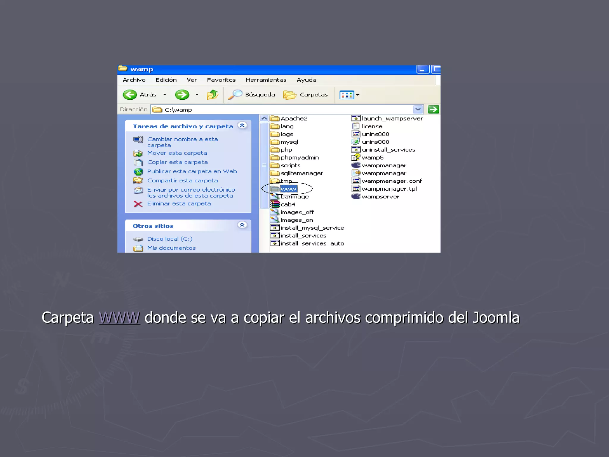This screenshot has width=609, height=457.
Task: Select the wampmanager.tpl file
Action: (x=384, y=189)
